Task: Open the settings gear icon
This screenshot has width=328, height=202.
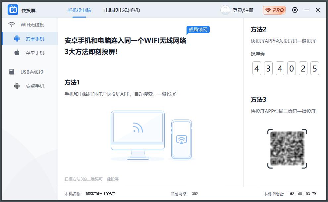Action: pyautogui.click(x=295, y=10)
